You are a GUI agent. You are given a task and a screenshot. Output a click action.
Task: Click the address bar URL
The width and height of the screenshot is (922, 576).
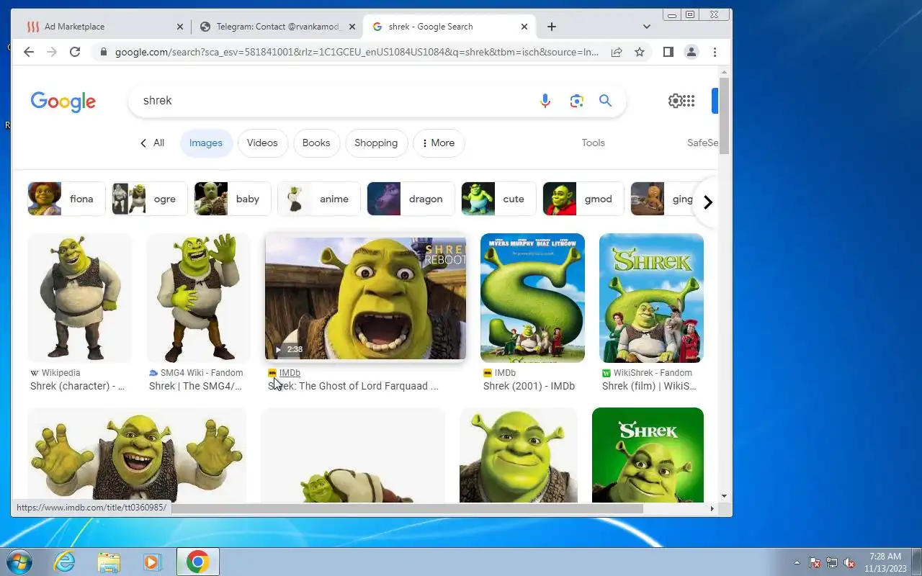357,52
